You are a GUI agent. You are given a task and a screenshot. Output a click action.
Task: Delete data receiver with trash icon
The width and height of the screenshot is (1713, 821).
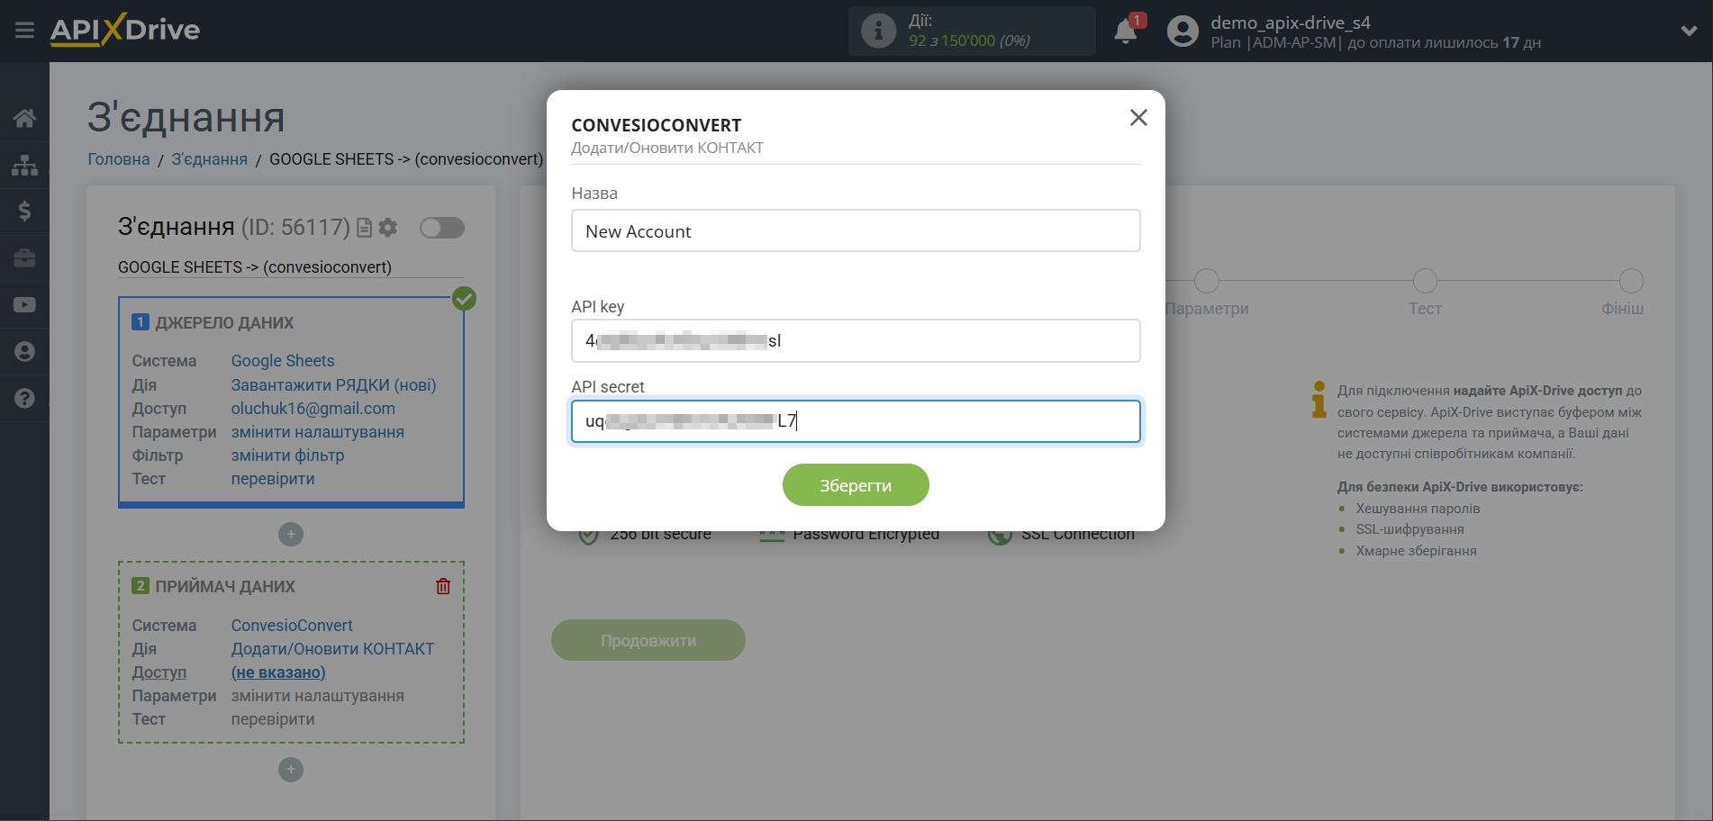point(443,587)
